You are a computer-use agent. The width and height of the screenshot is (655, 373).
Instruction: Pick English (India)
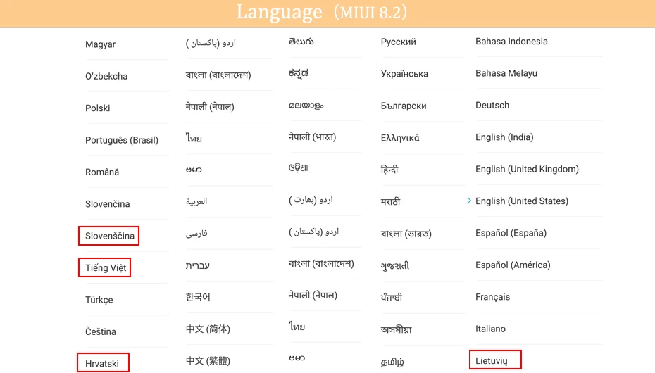pyautogui.click(x=504, y=137)
